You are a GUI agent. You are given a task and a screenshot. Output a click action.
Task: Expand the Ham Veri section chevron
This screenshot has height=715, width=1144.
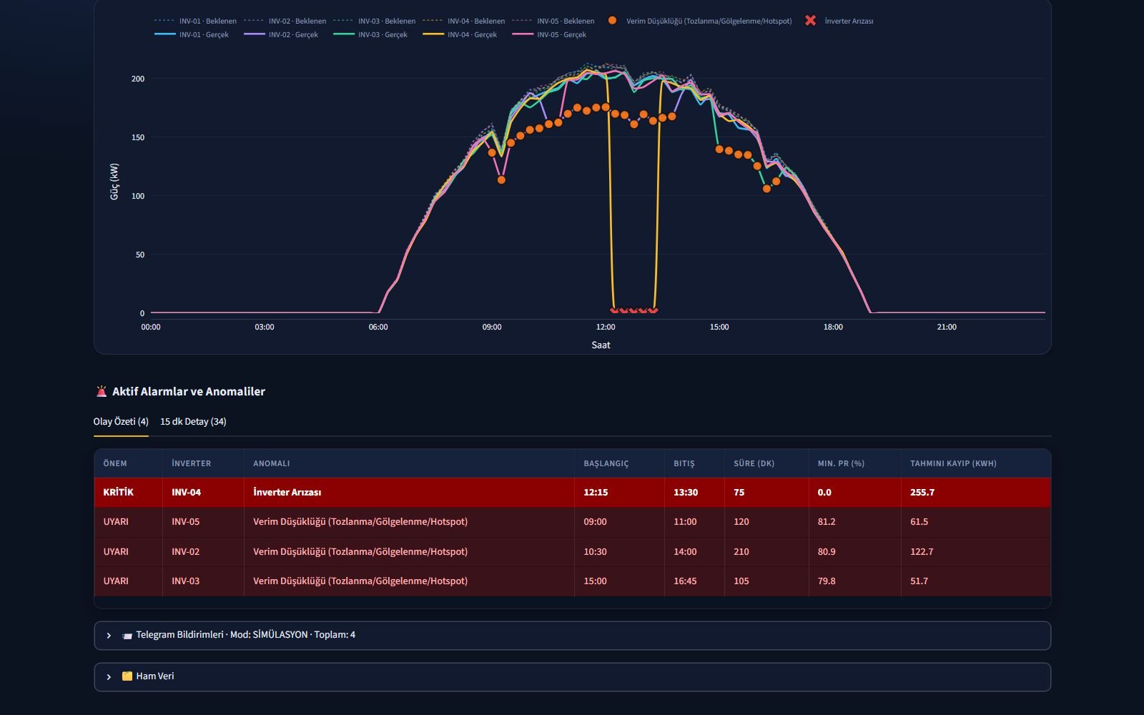[x=109, y=676]
